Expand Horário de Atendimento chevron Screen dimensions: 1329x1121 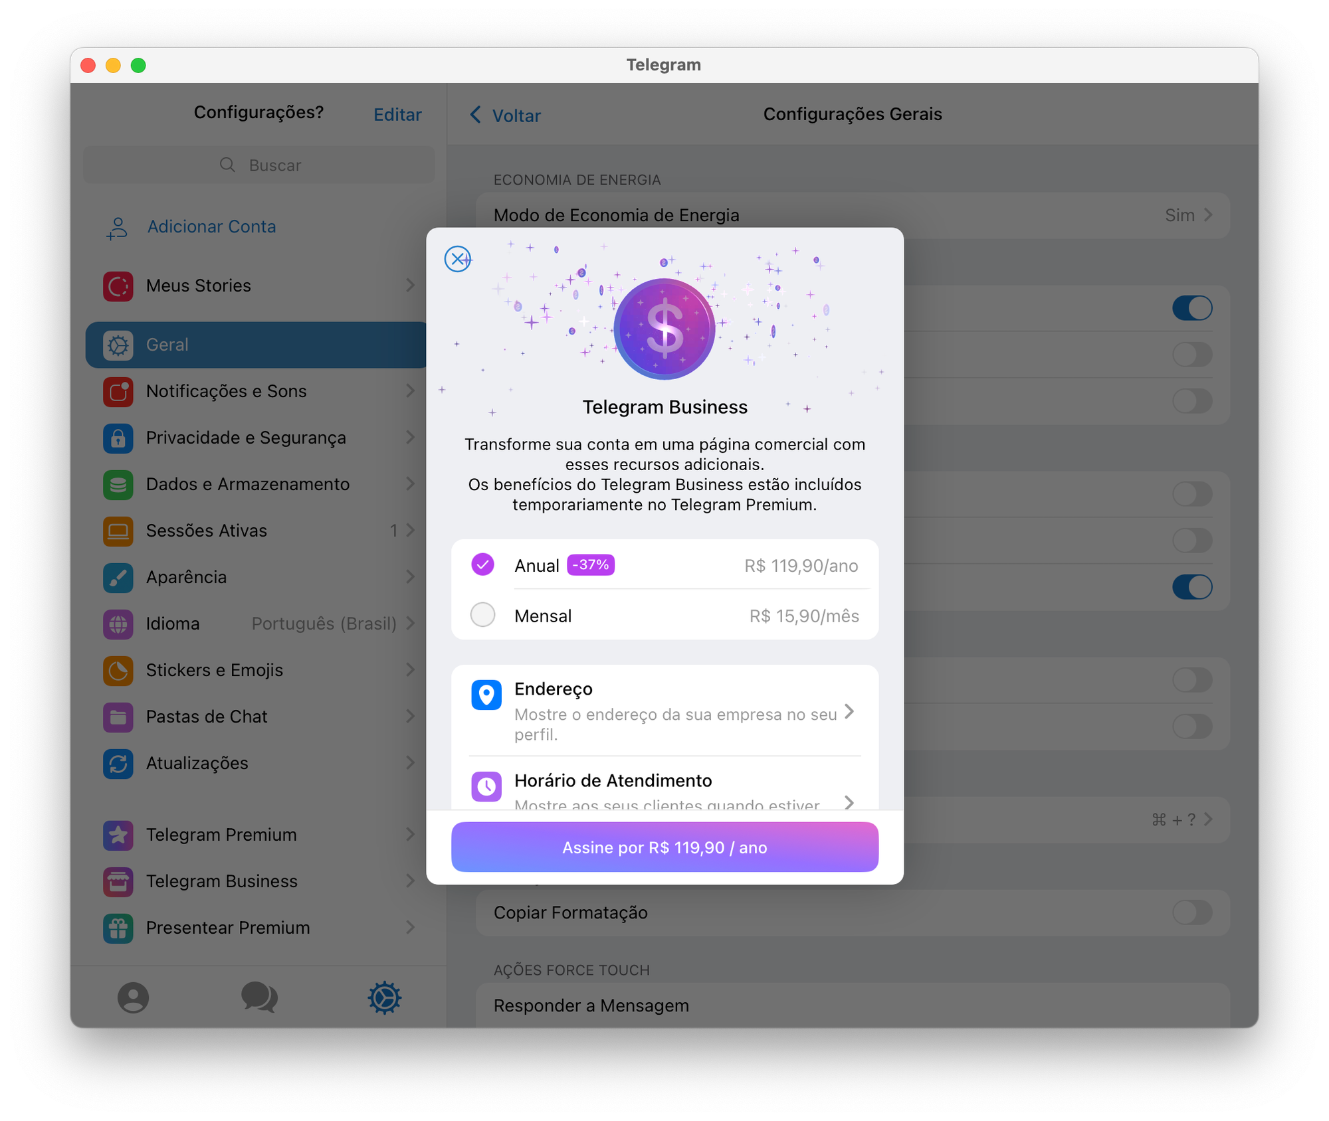click(x=849, y=802)
